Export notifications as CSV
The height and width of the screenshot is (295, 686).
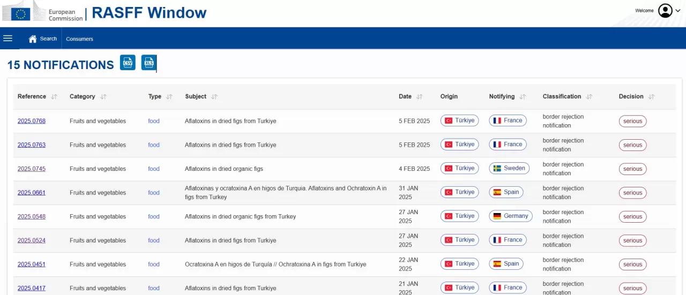(128, 63)
